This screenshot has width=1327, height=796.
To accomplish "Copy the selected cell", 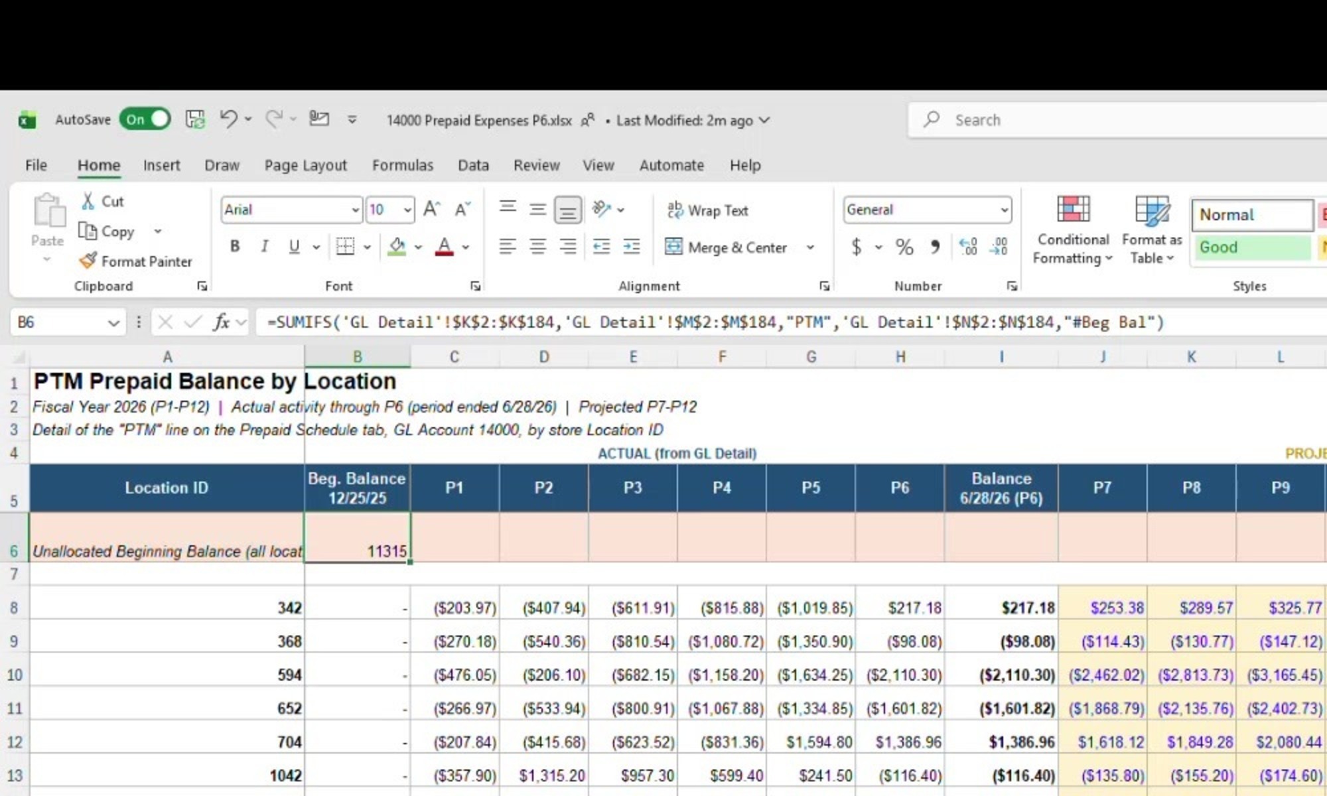I will (107, 231).
